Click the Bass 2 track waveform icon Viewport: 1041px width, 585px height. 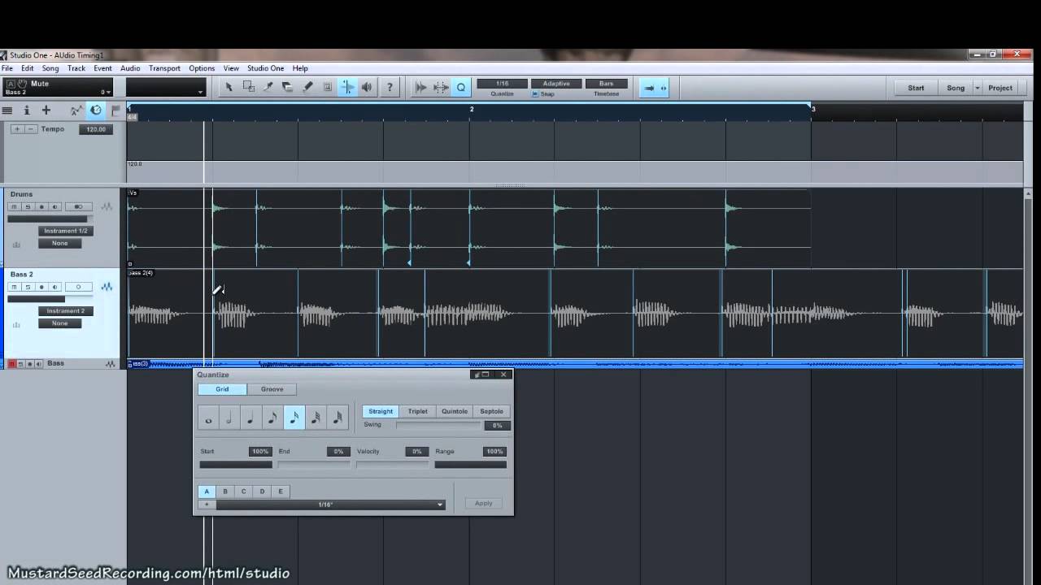click(107, 286)
